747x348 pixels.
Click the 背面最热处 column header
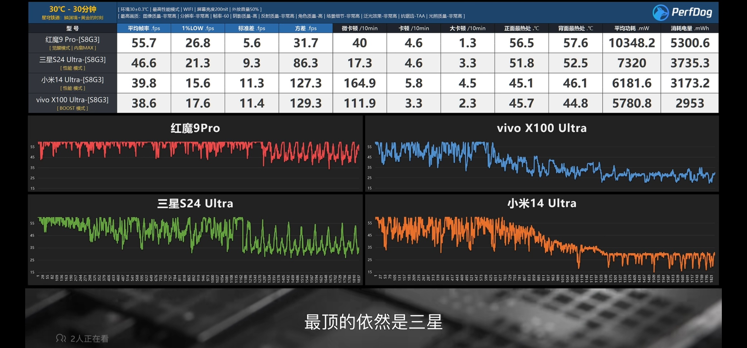pyautogui.click(x=575, y=28)
